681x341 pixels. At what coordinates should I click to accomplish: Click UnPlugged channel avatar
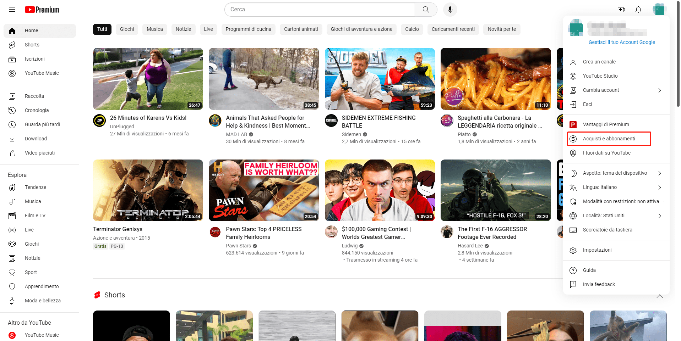[x=99, y=121]
